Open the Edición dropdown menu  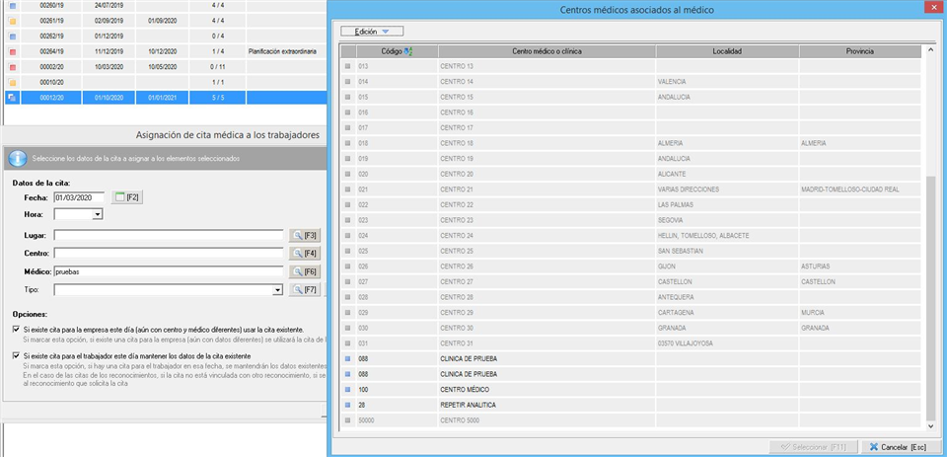click(372, 32)
